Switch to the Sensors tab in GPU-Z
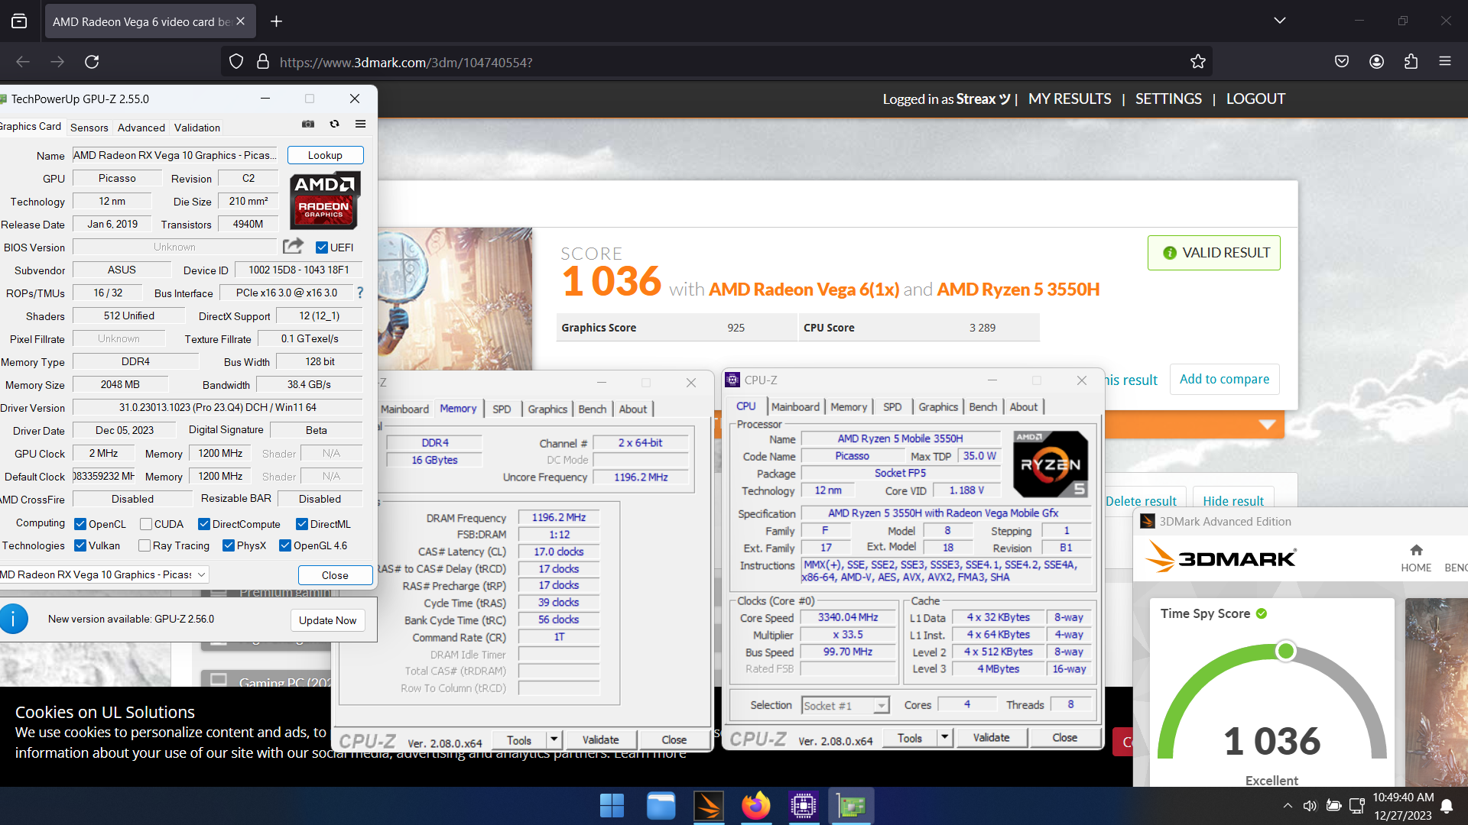 89,128
